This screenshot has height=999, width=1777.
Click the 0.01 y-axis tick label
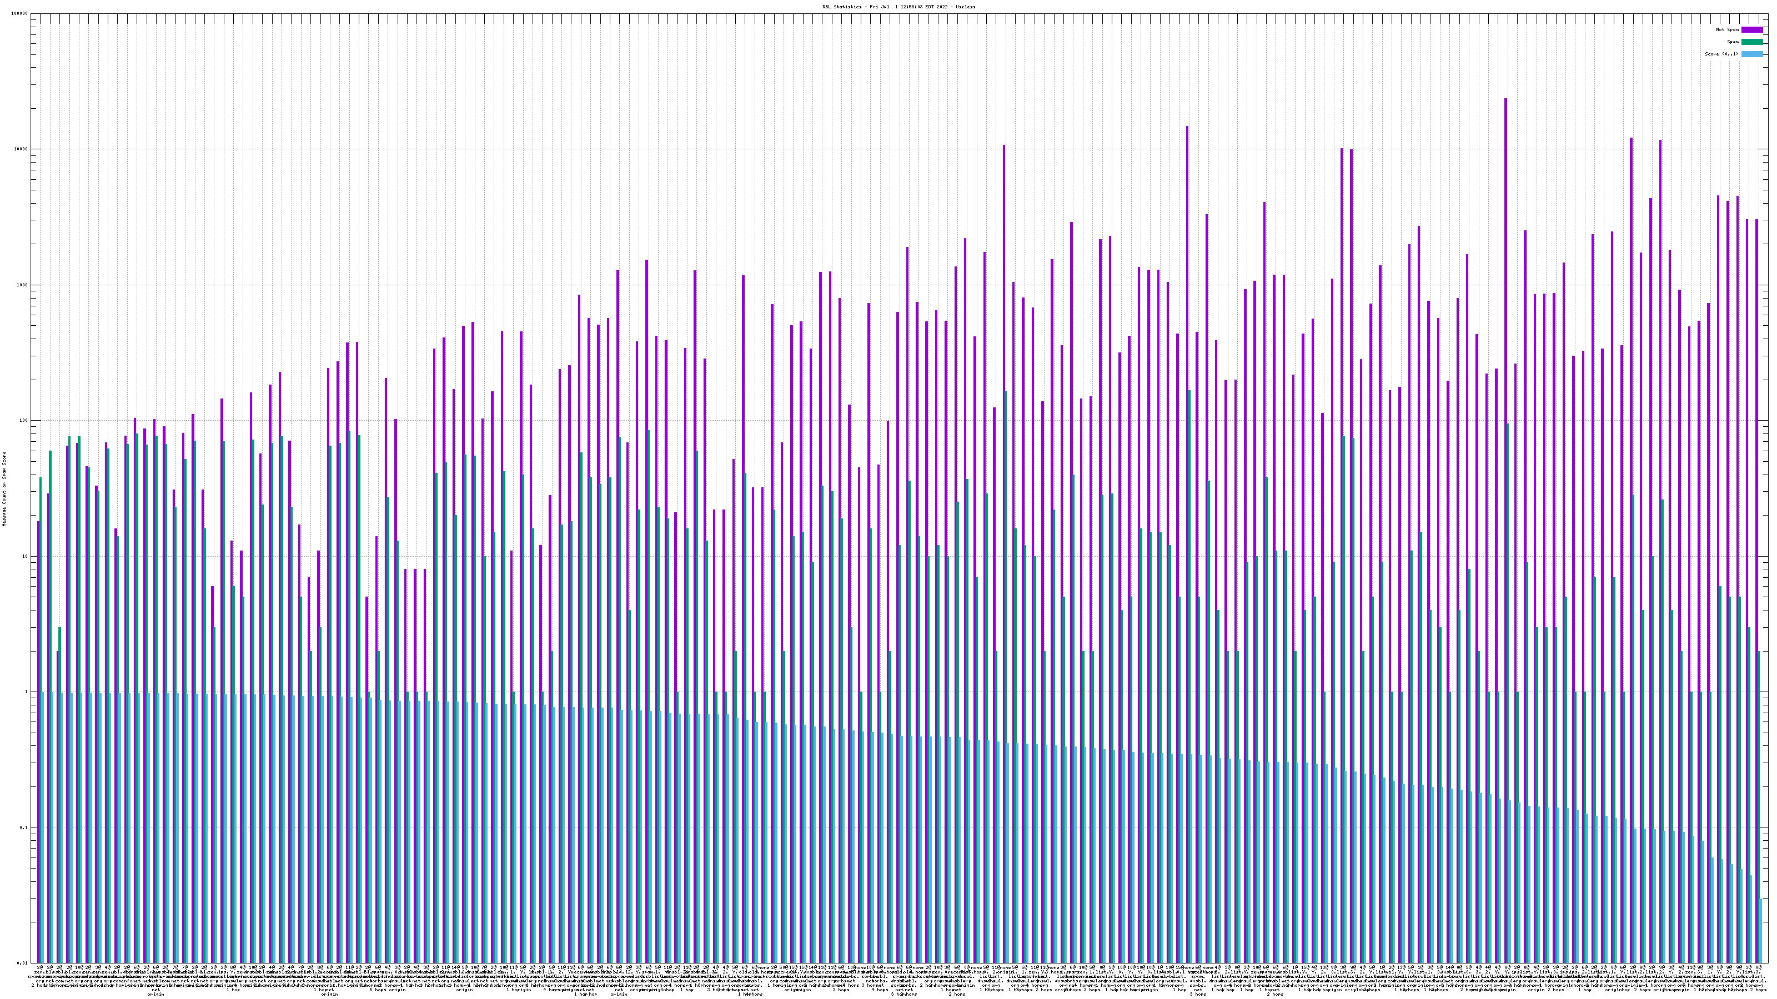pyautogui.click(x=23, y=963)
